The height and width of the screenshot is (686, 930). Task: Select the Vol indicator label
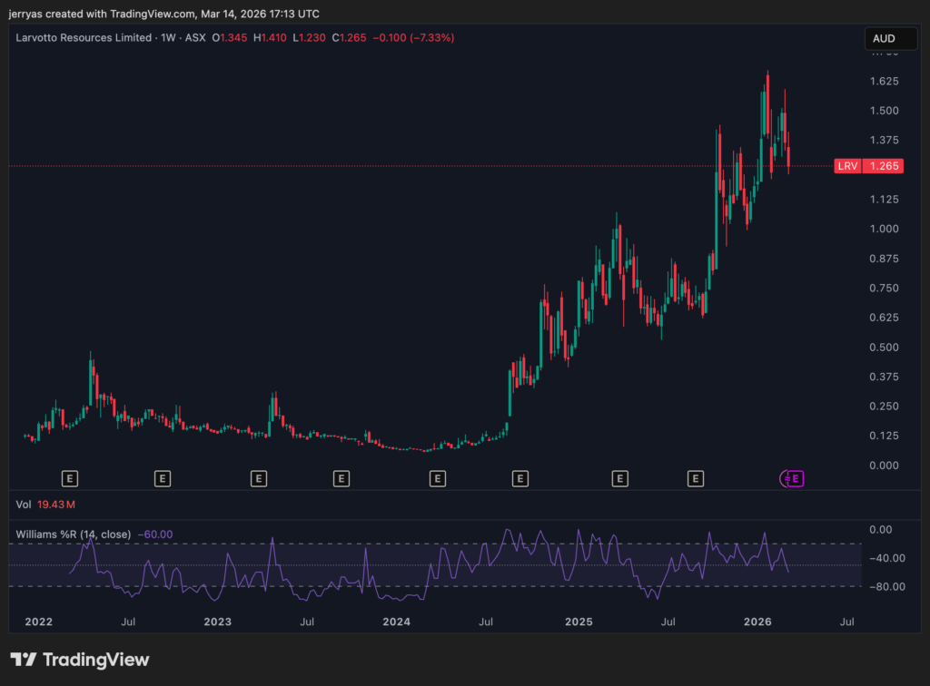click(x=25, y=504)
